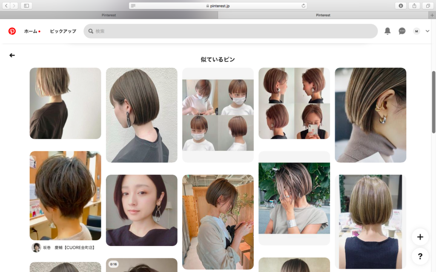Open the video pin marked 0:16
The width and height of the screenshot is (436, 272).
point(141,265)
